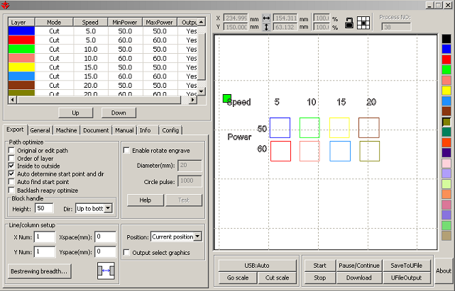Click the width horizontal arrow icon

point(266,18)
